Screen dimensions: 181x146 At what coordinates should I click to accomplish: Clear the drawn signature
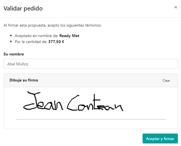166,81
